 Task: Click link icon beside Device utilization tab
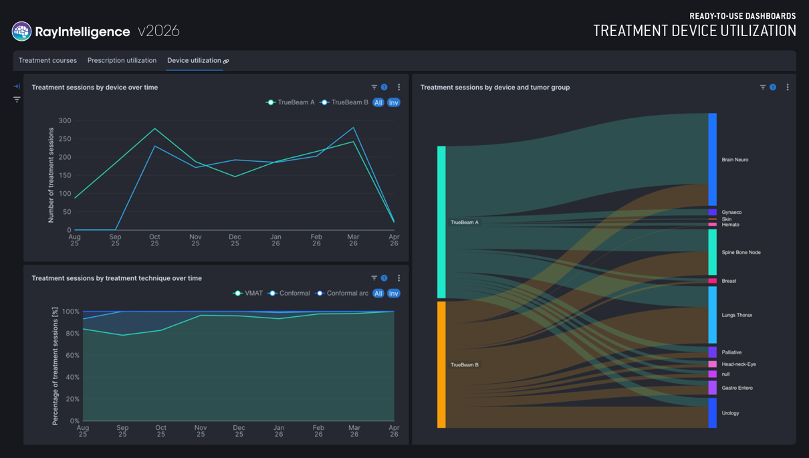(x=226, y=61)
